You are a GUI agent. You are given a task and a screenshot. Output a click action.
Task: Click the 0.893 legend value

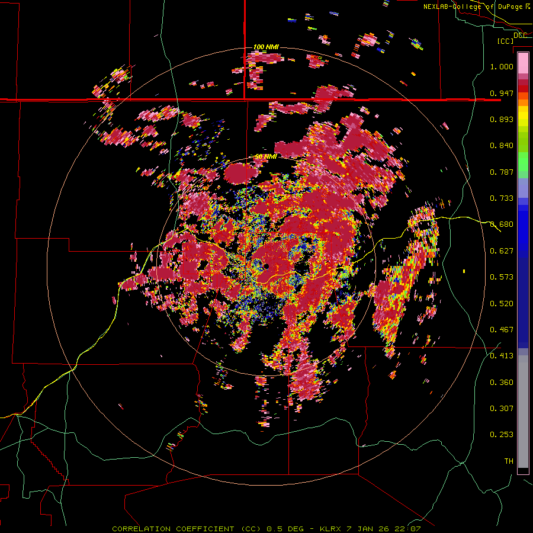point(502,119)
